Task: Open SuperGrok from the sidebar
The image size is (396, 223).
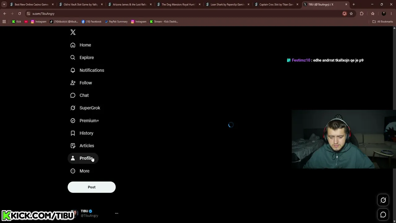Action: pyautogui.click(x=85, y=108)
